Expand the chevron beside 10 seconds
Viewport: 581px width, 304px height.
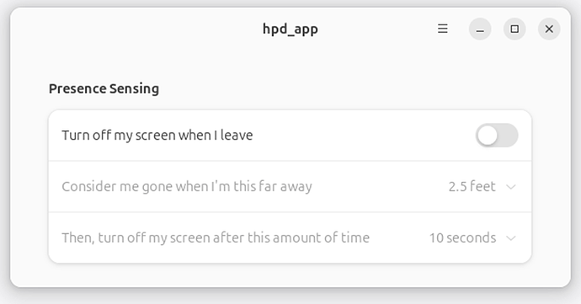pyautogui.click(x=511, y=238)
